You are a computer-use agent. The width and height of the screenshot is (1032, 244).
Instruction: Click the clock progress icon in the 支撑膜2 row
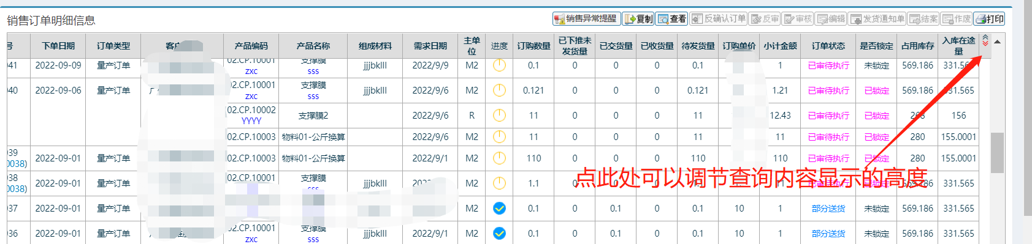pyautogui.click(x=500, y=115)
